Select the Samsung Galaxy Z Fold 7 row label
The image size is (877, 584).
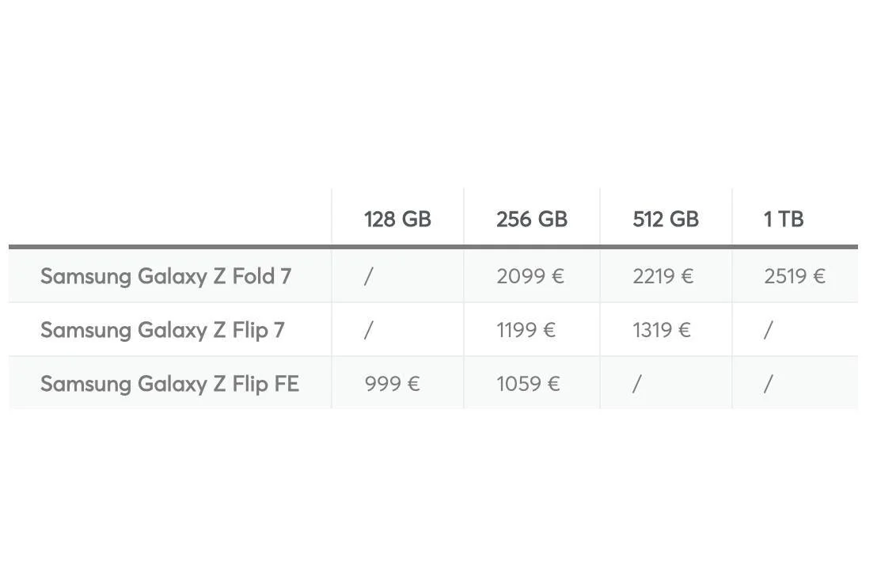tap(166, 276)
